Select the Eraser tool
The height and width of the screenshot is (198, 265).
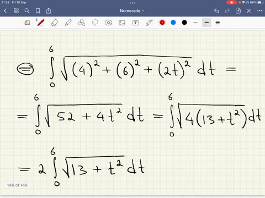click(x=54, y=23)
